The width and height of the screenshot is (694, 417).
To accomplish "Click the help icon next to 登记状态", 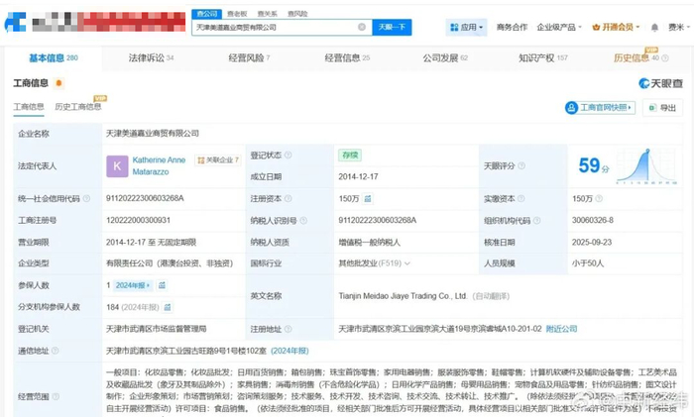I will click(289, 155).
